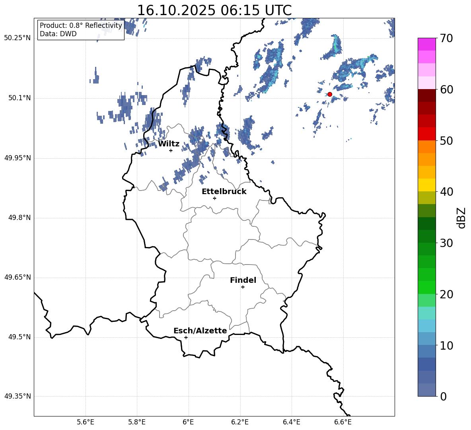
Task: Click the 6°E longitude tick label
Action: coord(188,422)
